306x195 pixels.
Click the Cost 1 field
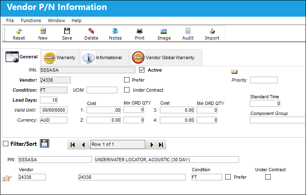point(104,110)
